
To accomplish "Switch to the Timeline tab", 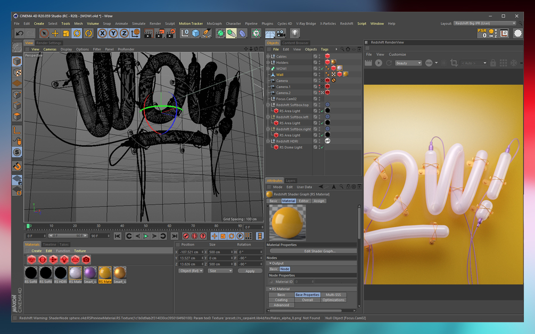I will tap(49, 244).
